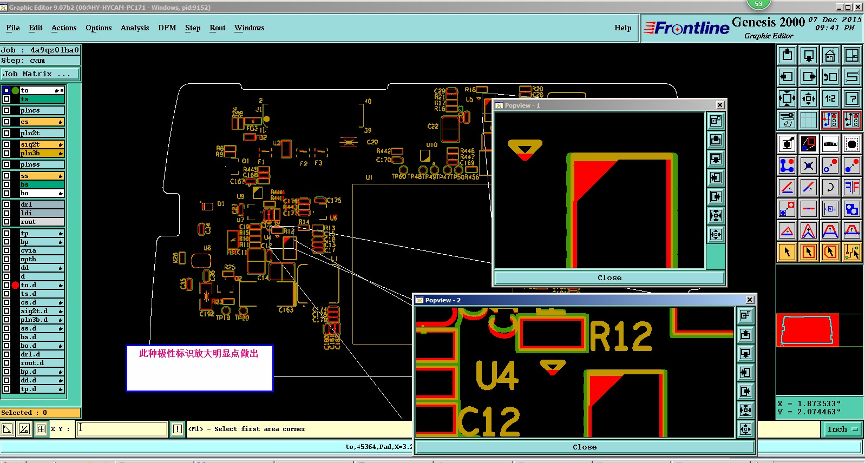Click the pan left view icon
Image resolution: width=865 pixels, height=463 pixels.
tap(787, 77)
